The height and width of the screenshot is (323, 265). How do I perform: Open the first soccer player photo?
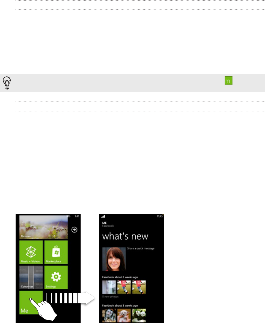124,287
